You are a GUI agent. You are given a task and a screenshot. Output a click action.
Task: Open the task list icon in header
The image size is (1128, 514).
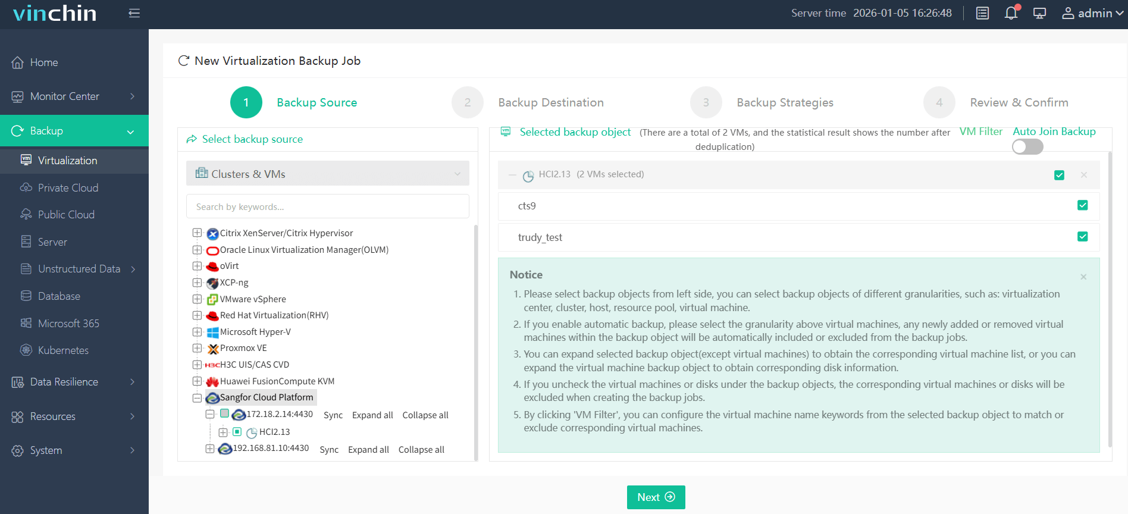coord(982,13)
